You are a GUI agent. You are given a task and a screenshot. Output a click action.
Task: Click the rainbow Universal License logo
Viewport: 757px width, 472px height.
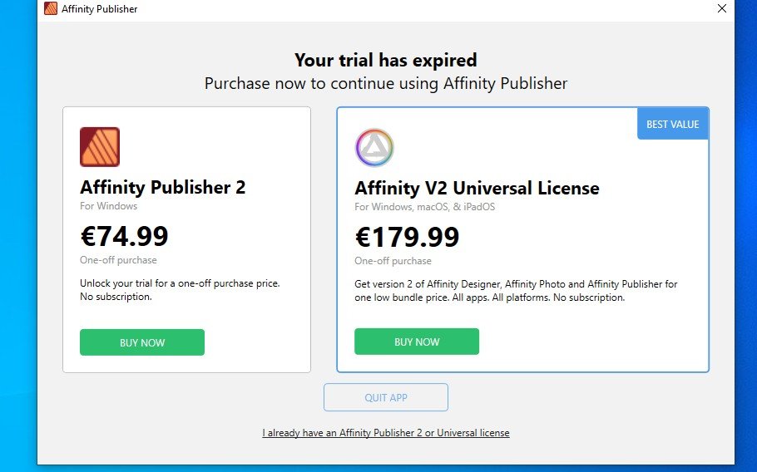[x=374, y=148]
